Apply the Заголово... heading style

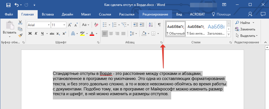(216, 29)
